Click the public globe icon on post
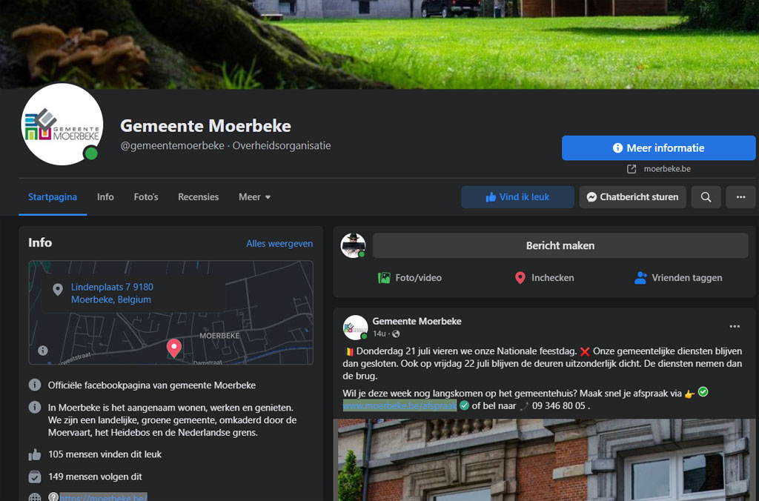The width and height of the screenshot is (759, 501). 396,334
